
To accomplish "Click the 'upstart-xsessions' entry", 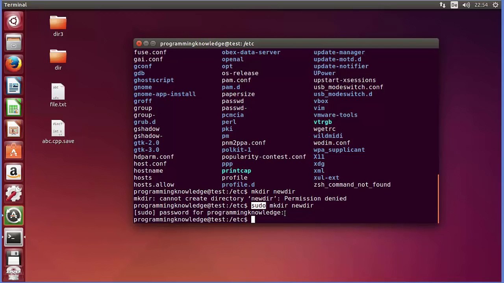I will (345, 80).
